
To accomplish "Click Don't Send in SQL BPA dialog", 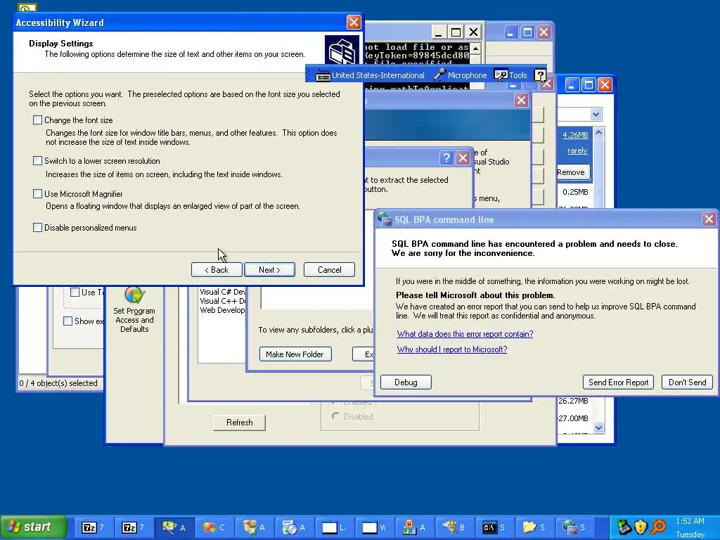I will click(687, 382).
